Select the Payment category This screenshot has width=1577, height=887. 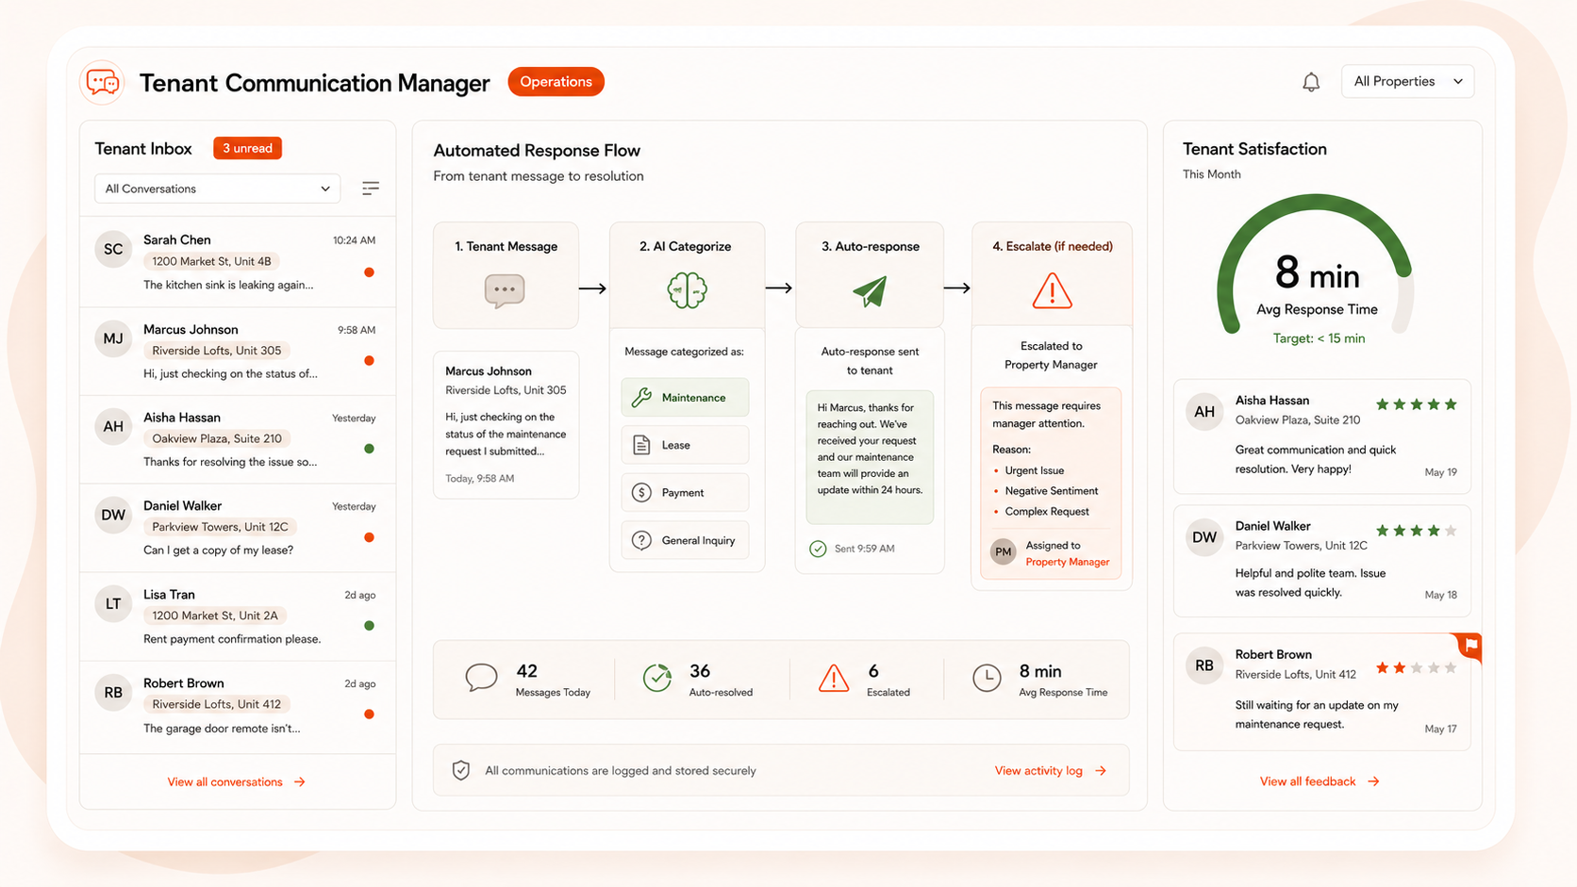pyautogui.click(x=685, y=493)
